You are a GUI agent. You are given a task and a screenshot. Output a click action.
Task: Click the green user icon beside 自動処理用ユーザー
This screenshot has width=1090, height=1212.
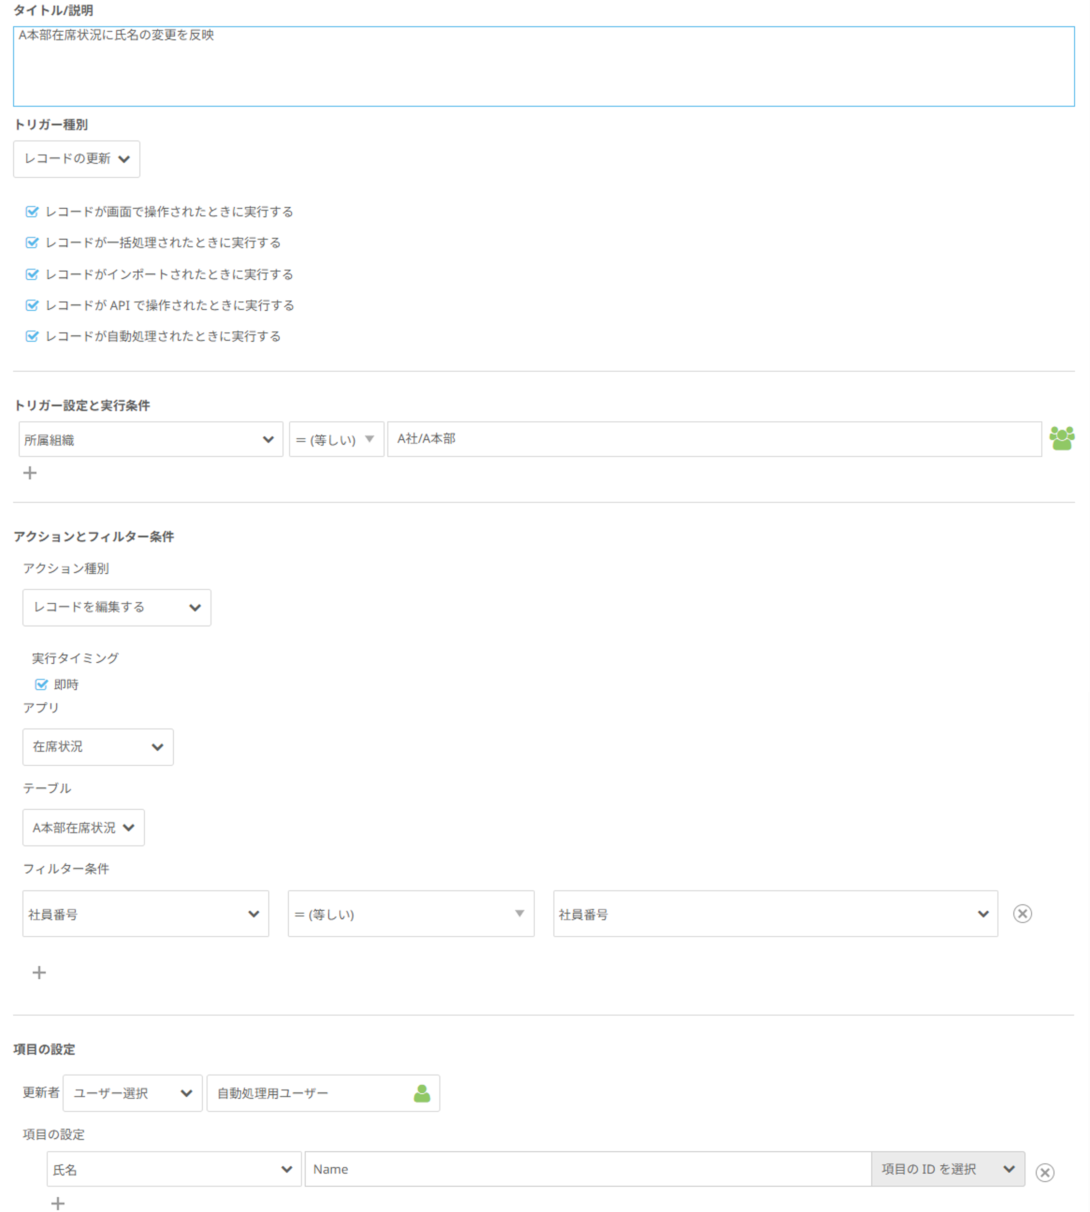point(422,1093)
